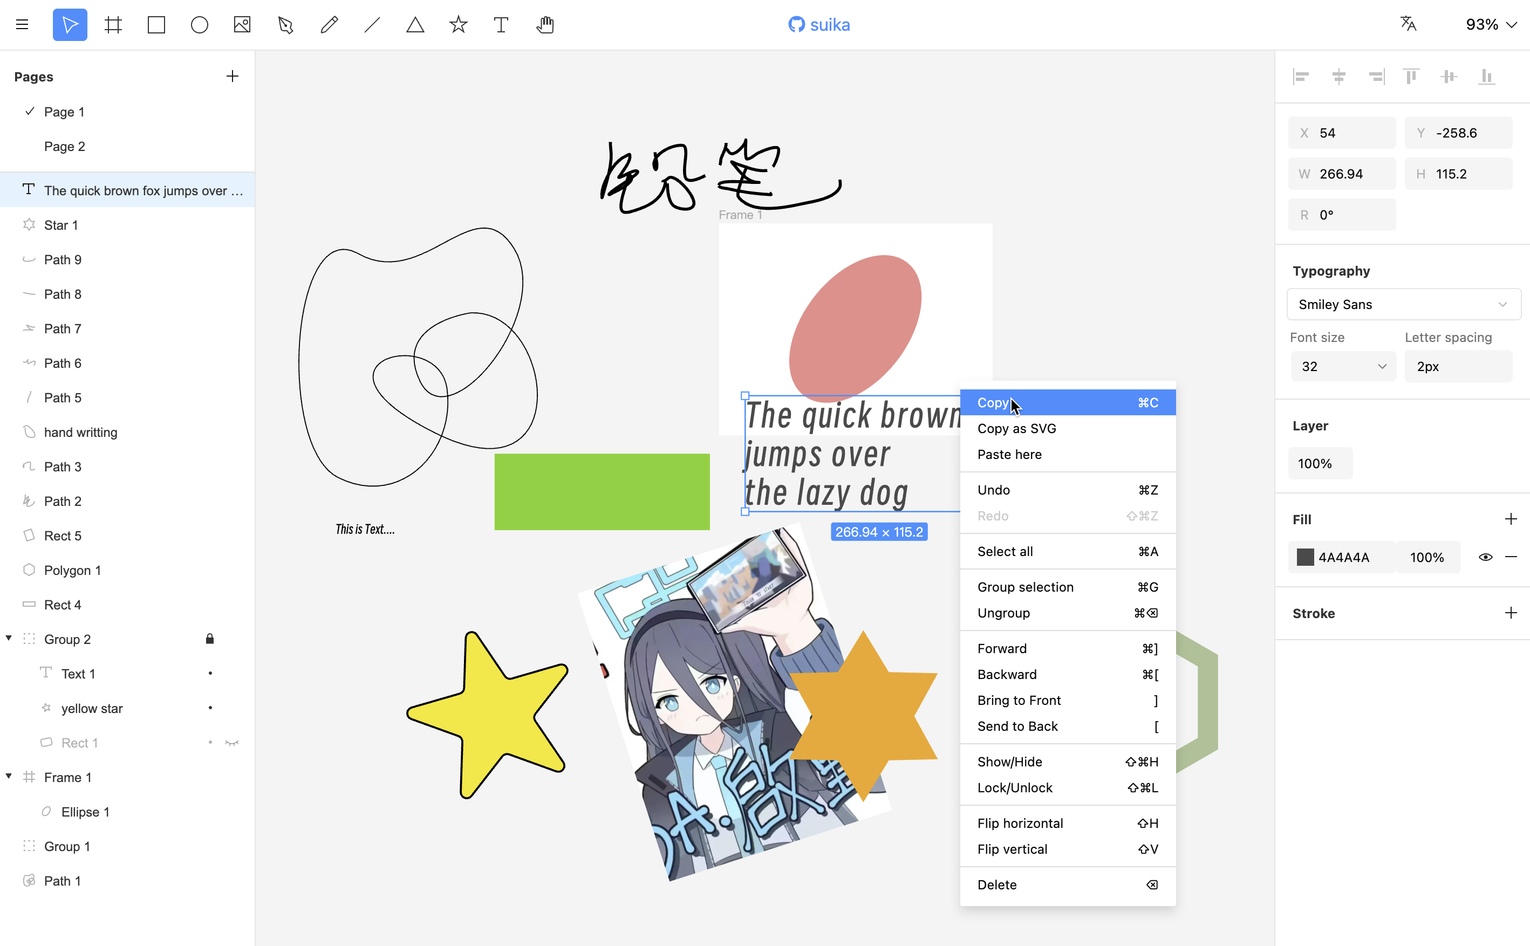The image size is (1530, 946).
Task: Select Page 1 in Pages list
Action: (127, 112)
